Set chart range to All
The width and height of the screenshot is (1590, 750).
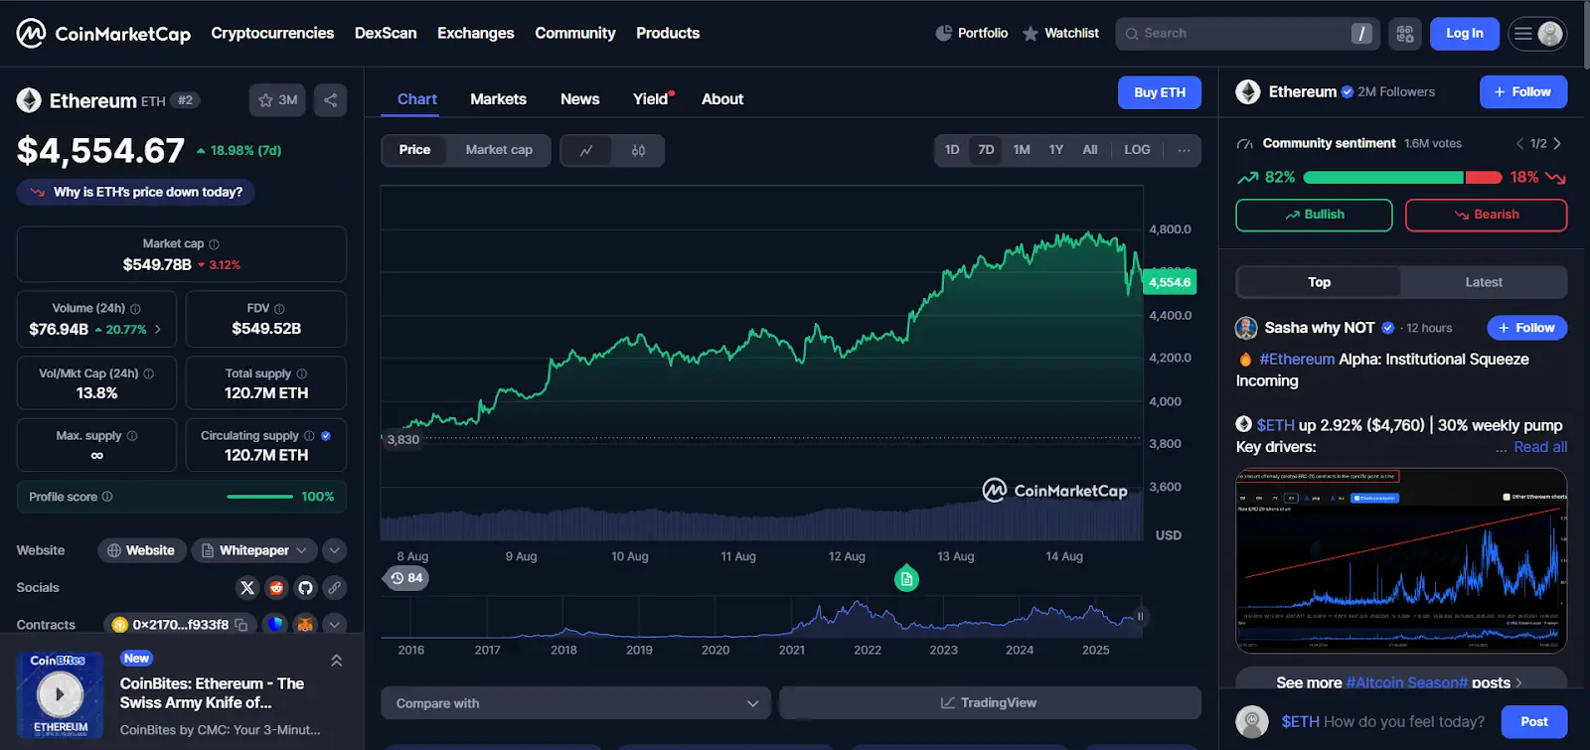1090,150
